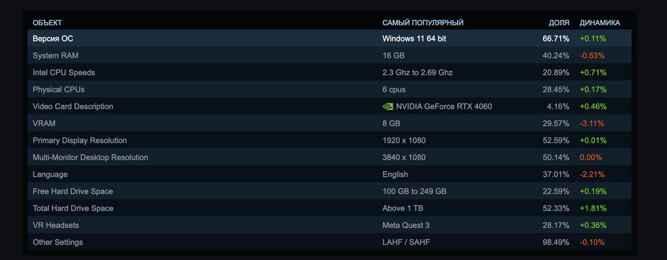Click the Meta Quest 3 value

(406, 225)
